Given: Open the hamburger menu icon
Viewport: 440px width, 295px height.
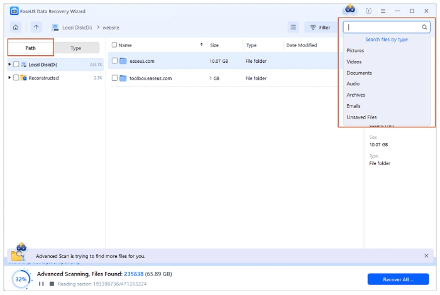Looking at the screenshot, I should click(x=383, y=11).
